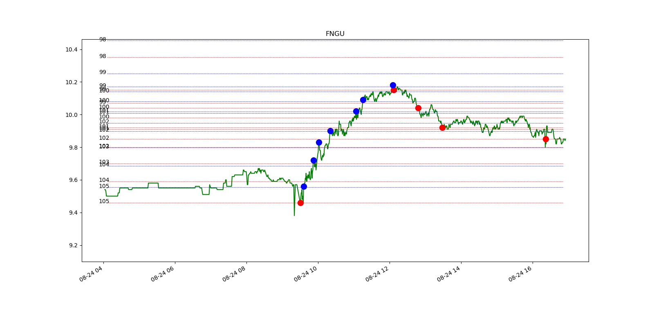This screenshot has width=654, height=327.
Task: Click the blue marker at price 9.72
Action: click(314, 160)
